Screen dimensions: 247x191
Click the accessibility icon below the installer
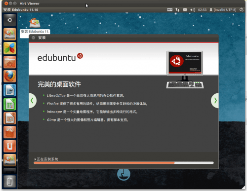click(123, 174)
